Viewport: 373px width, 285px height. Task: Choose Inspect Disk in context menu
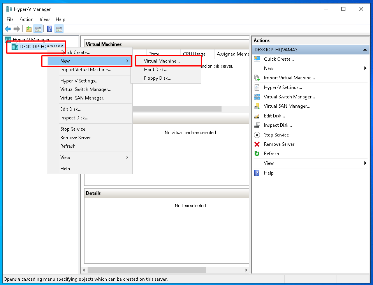[x=90, y=118]
